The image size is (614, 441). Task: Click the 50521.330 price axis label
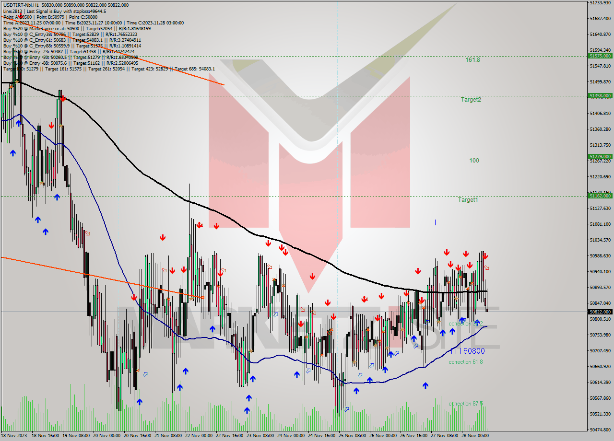[600, 414]
